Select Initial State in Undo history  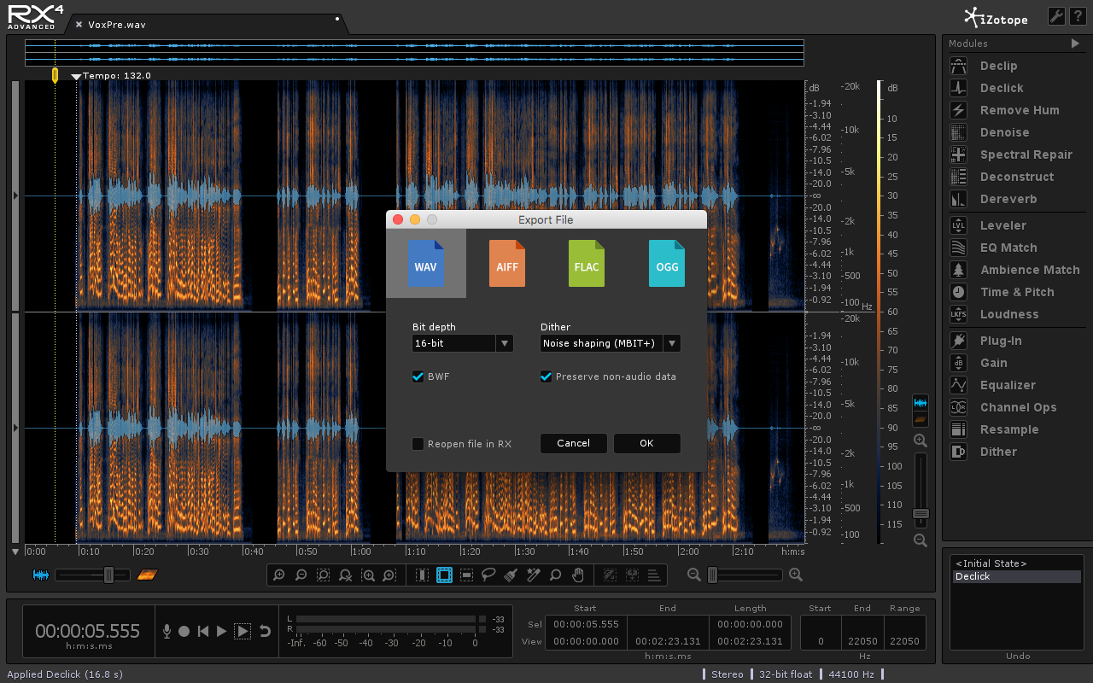pyautogui.click(x=991, y=563)
